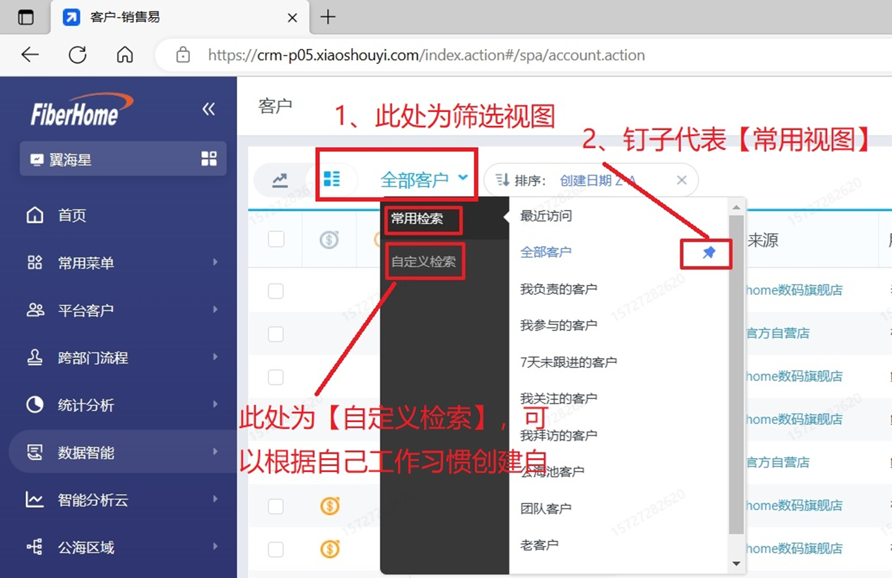The image size is (892, 578).
Task: Select the list view layout icon
Action: point(331,179)
